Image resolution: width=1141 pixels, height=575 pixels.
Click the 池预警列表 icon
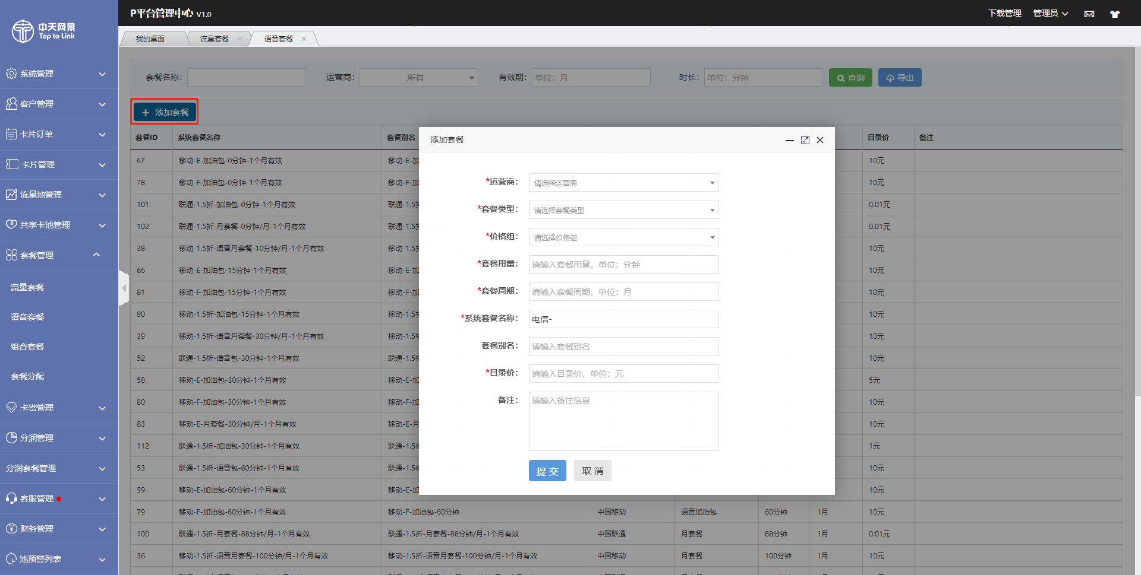pyautogui.click(x=11, y=559)
